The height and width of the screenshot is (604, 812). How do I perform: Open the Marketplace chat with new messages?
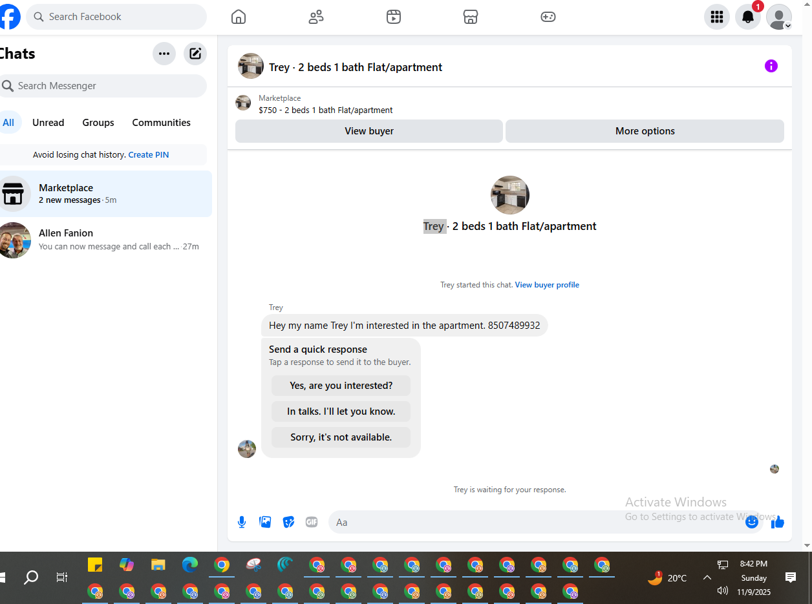pyautogui.click(x=105, y=194)
